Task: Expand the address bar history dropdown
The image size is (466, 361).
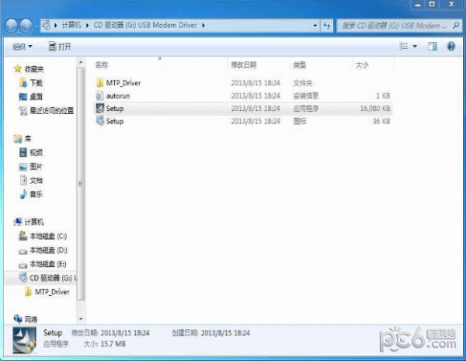Action: tap(315, 26)
